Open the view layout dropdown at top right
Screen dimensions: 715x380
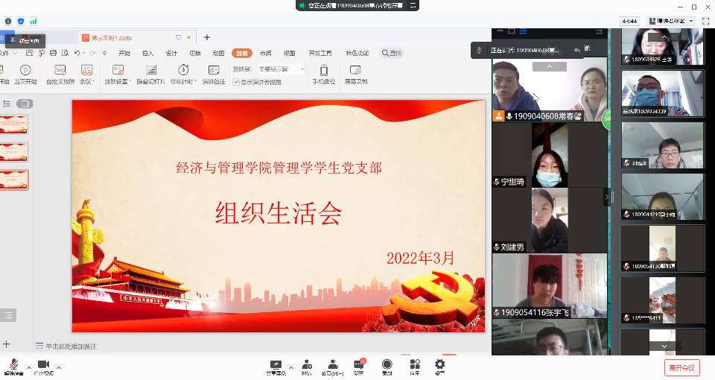(672, 21)
